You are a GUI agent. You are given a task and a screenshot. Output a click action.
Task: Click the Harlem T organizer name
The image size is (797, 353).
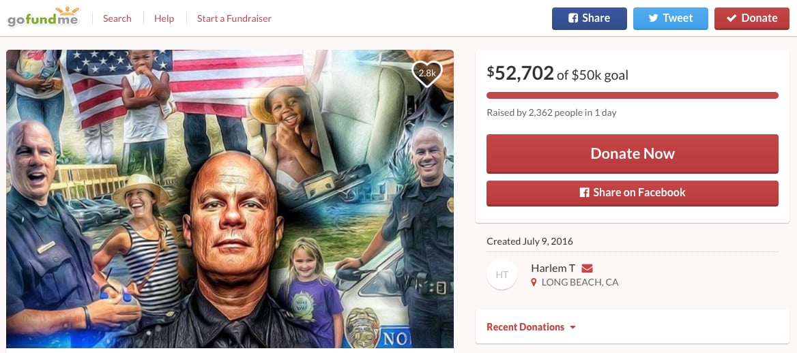(x=553, y=268)
